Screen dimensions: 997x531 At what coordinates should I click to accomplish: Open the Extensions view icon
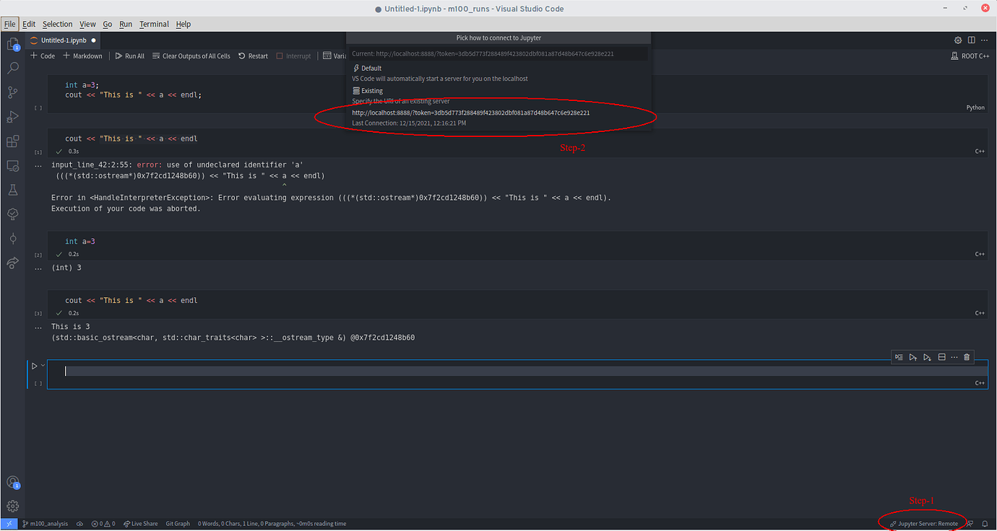[x=11, y=141]
